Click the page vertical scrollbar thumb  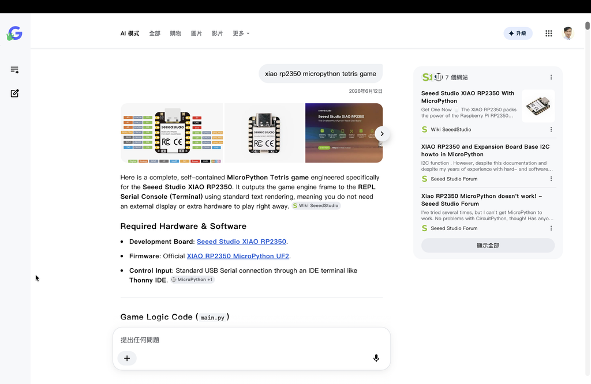tap(587, 26)
